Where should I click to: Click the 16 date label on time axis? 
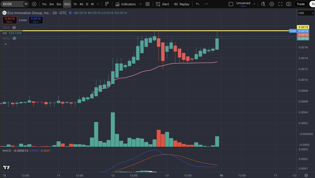pyautogui.click(x=221, y=175)
